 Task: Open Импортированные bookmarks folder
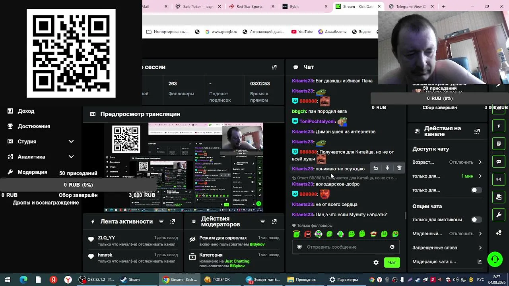point(167,32)
